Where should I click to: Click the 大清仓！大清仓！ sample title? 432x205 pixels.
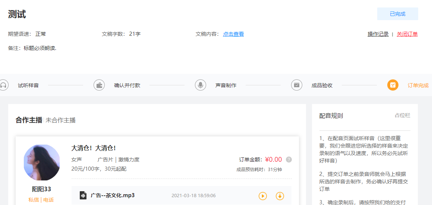point(94,148)
